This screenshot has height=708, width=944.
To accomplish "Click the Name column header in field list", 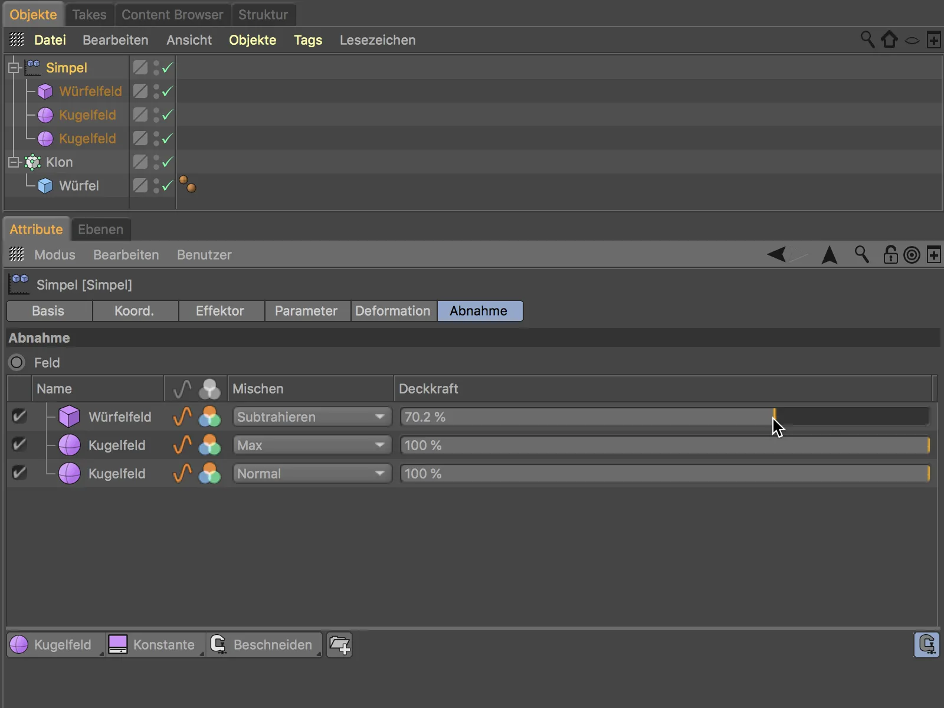I will click(97, 389).
